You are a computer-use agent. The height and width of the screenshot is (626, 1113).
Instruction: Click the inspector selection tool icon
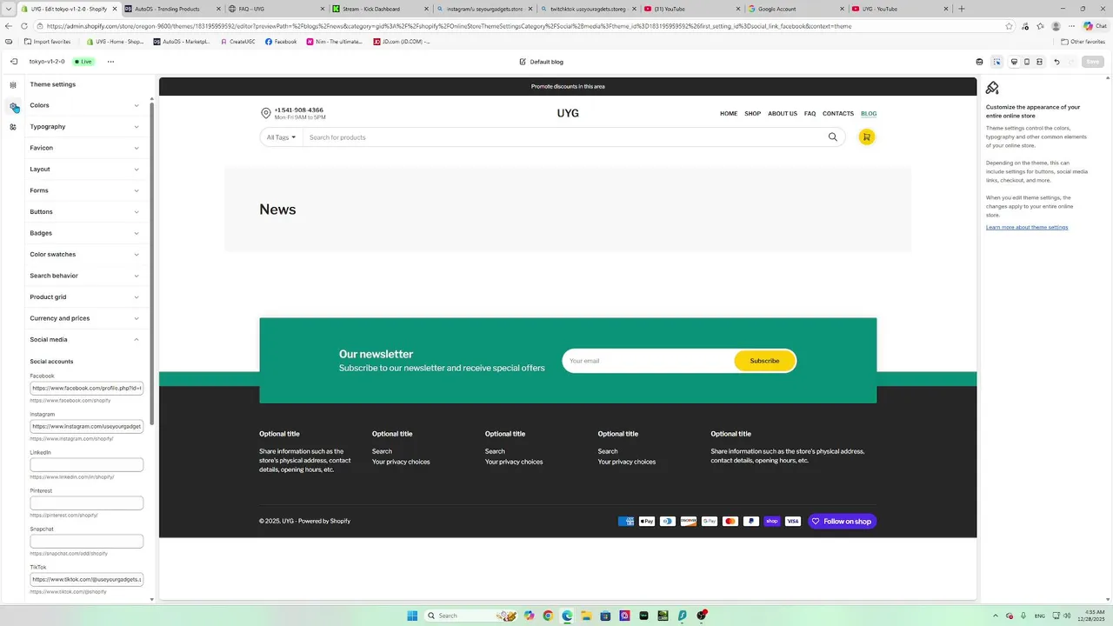pyautogui.click(x=996, y=62)
